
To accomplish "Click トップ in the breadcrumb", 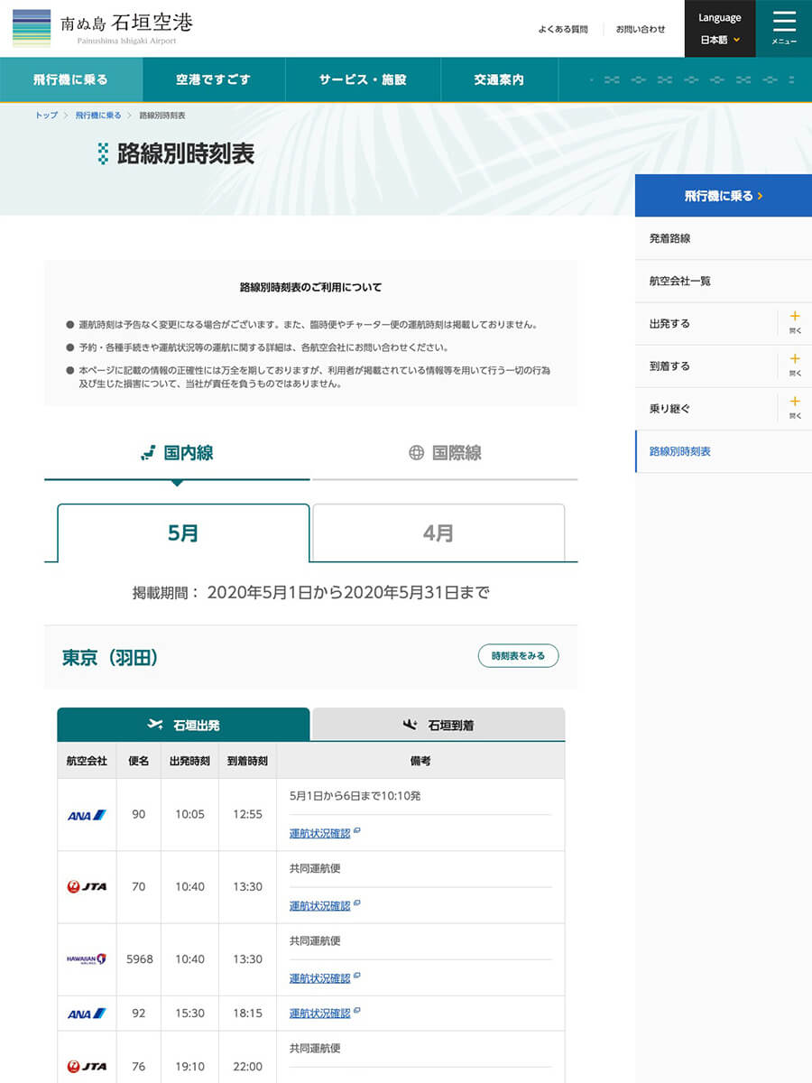I will (46, 116).
